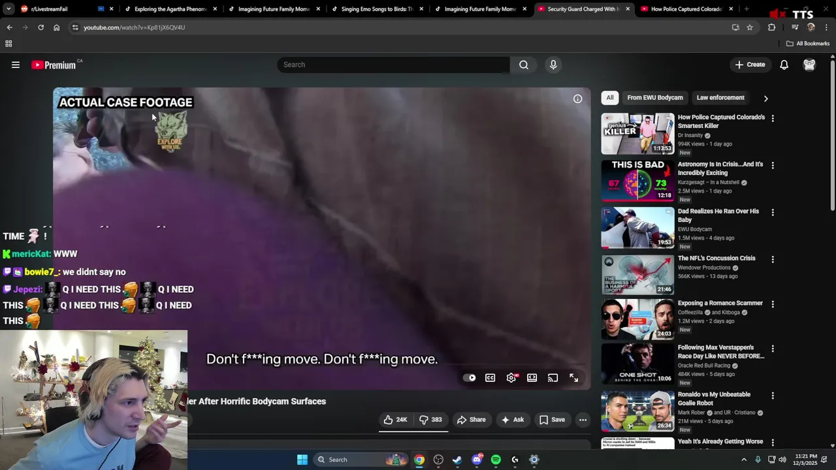Go back in browser history
This screenshot has height=470, width=836.
coord(9,27)
